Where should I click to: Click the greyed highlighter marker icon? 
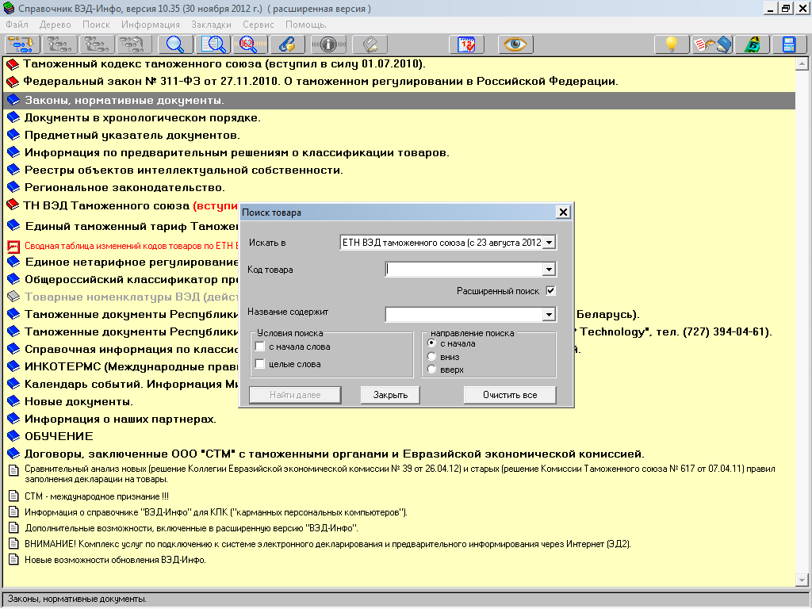370,44
